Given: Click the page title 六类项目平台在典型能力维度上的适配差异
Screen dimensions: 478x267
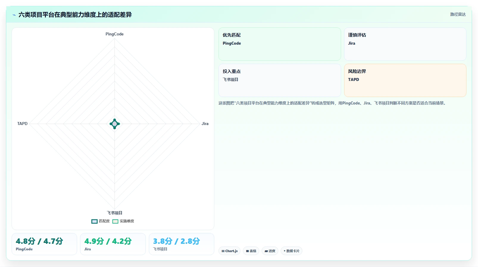Looking at the screenshot, I should click(x=75, y=15).
